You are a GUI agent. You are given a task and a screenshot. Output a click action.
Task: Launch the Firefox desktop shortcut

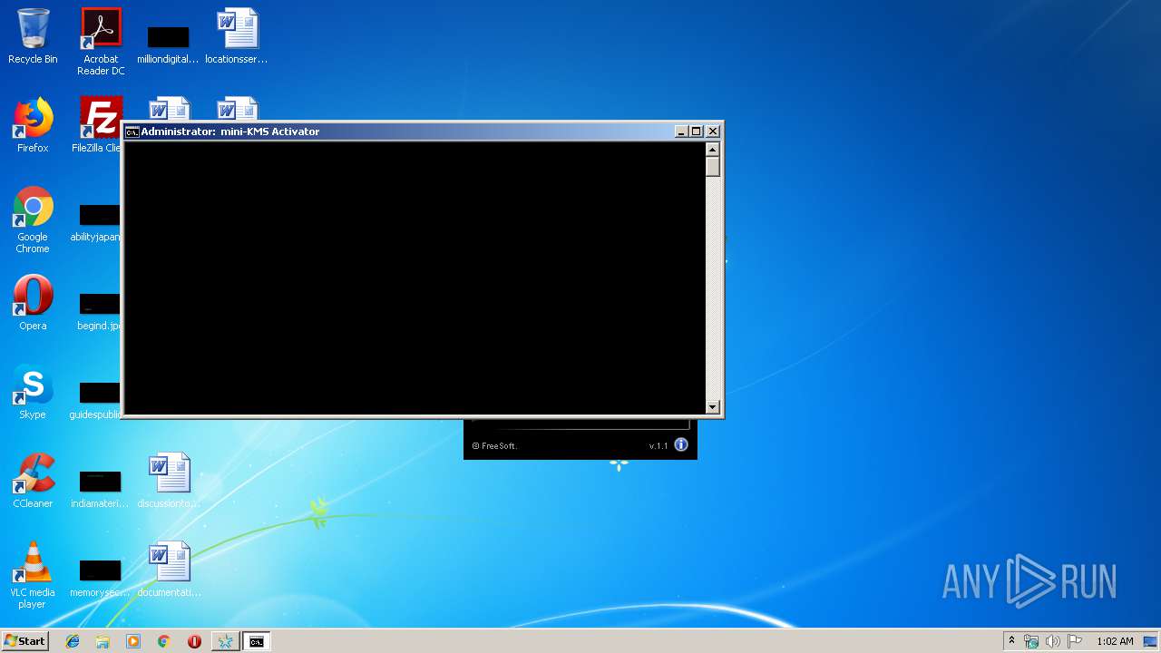coord(33,125)
